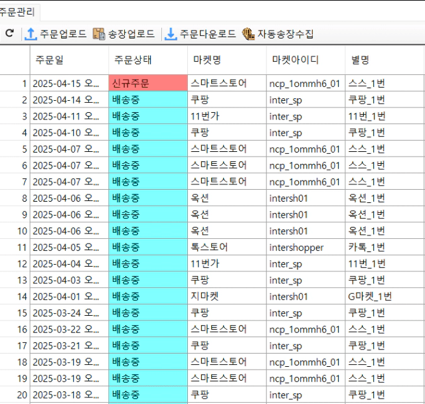Screen dimensions: 425x404
Task: Click date 2025-04-15 in row 1
Action: coord(69,84)
